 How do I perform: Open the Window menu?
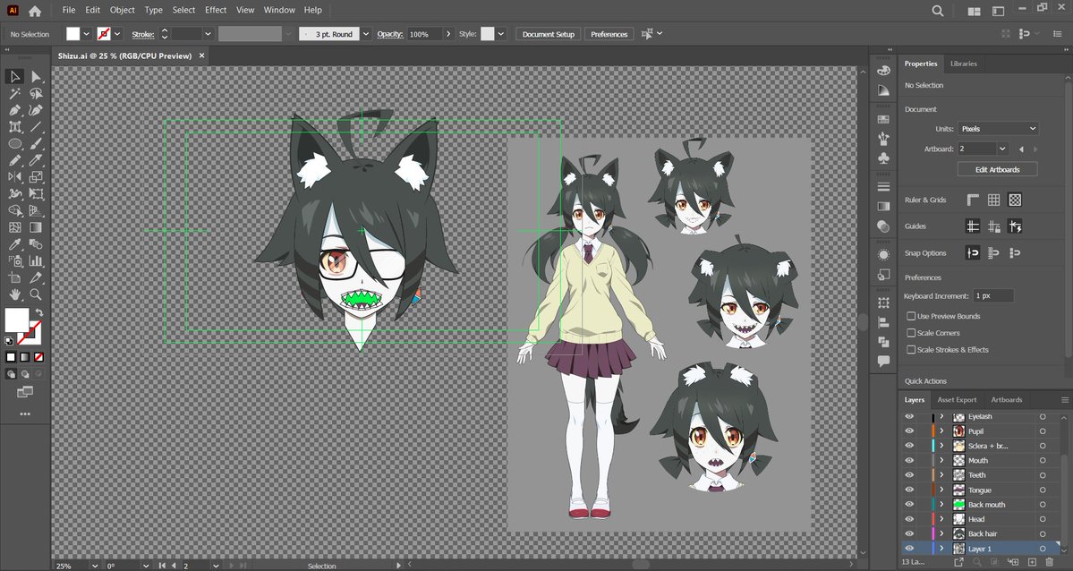click(x=279, y=10)
